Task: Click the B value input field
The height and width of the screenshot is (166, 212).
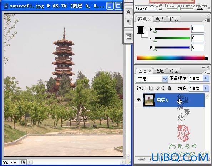Action: coord(197,47)
